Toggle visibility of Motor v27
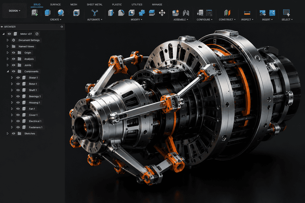The height and width of the screenshot is (203, 305). point(9,34)
